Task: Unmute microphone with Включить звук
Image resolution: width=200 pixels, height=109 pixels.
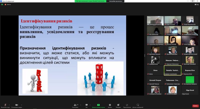Action: pyautogui.click(x=5, y=106)
